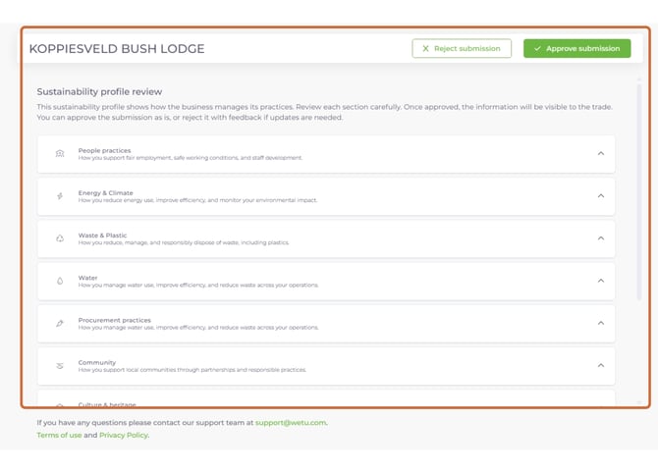Image resolution: width=658 pixels, height=473 pixels.
Task: Select the Waste & Plastic heading
Action: click(102, 236)
